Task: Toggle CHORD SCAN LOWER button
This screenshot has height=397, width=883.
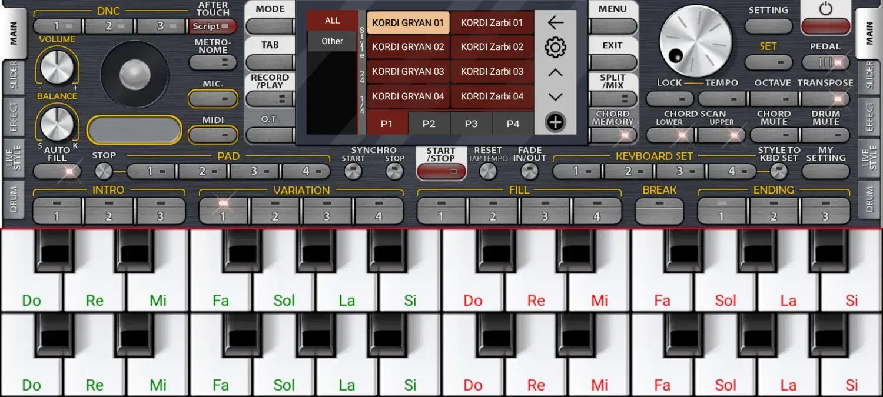Action: click(x=670, y=135)
